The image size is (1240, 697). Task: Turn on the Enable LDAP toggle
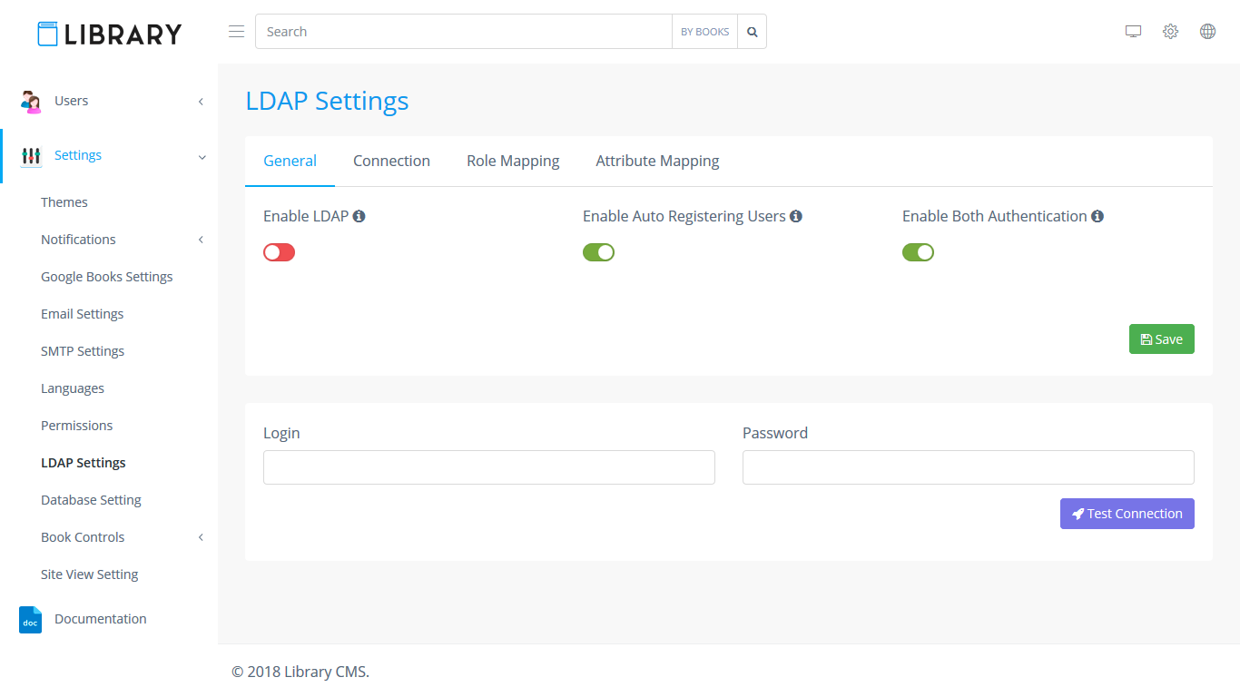[x=280, y=252]
